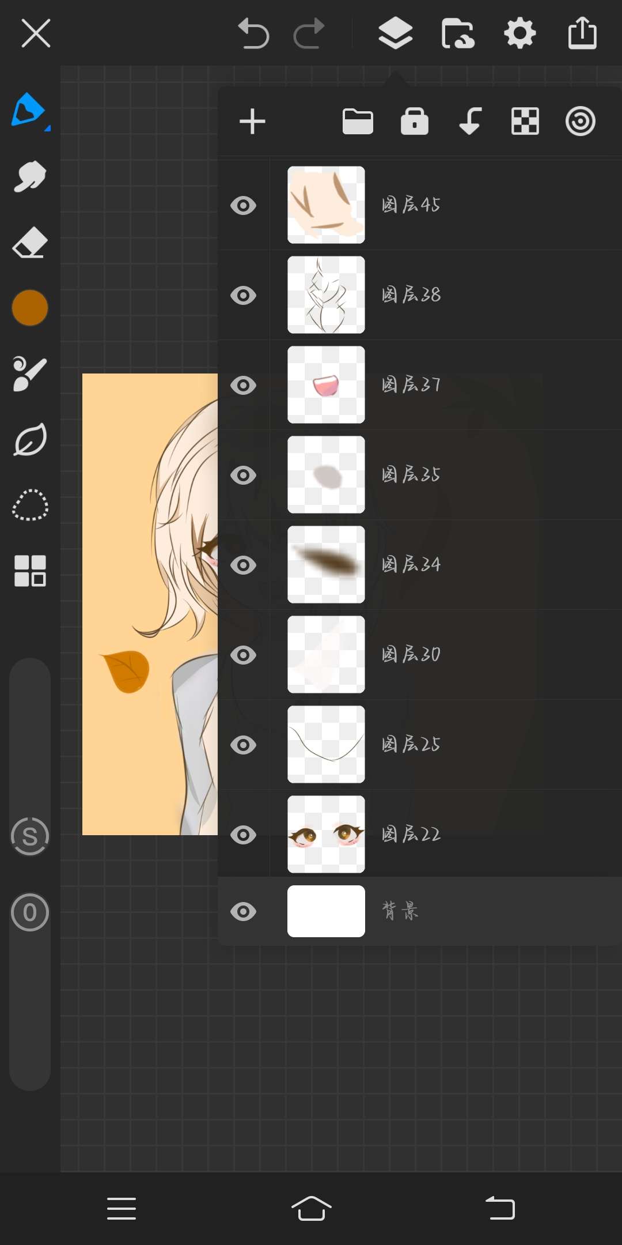Viewport: 622px width, 1245px height.
Task: Tap the circled zero button
Action: pos(30,912)
